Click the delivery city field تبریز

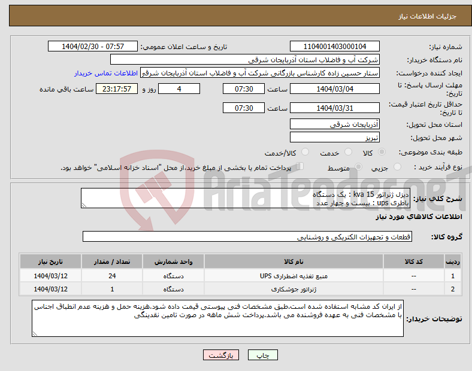point(334,137)
